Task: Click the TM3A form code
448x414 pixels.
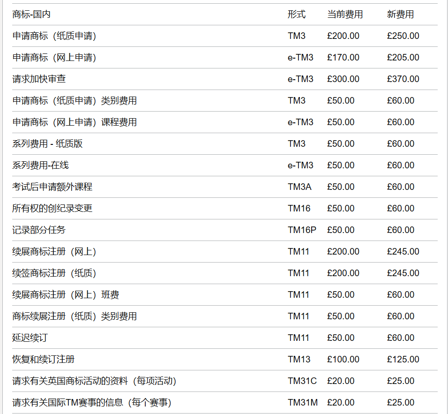Action: (299, 187)
